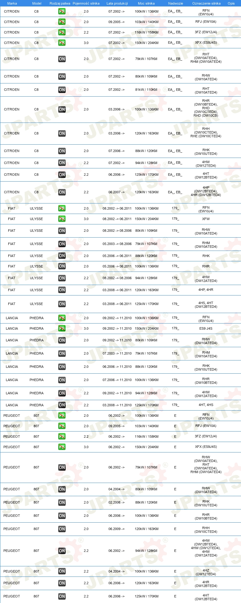This screenshot has height=603, width=241.
Task: Select the "02.2006 ->" production date cell
Action: (x=116, y=502)
